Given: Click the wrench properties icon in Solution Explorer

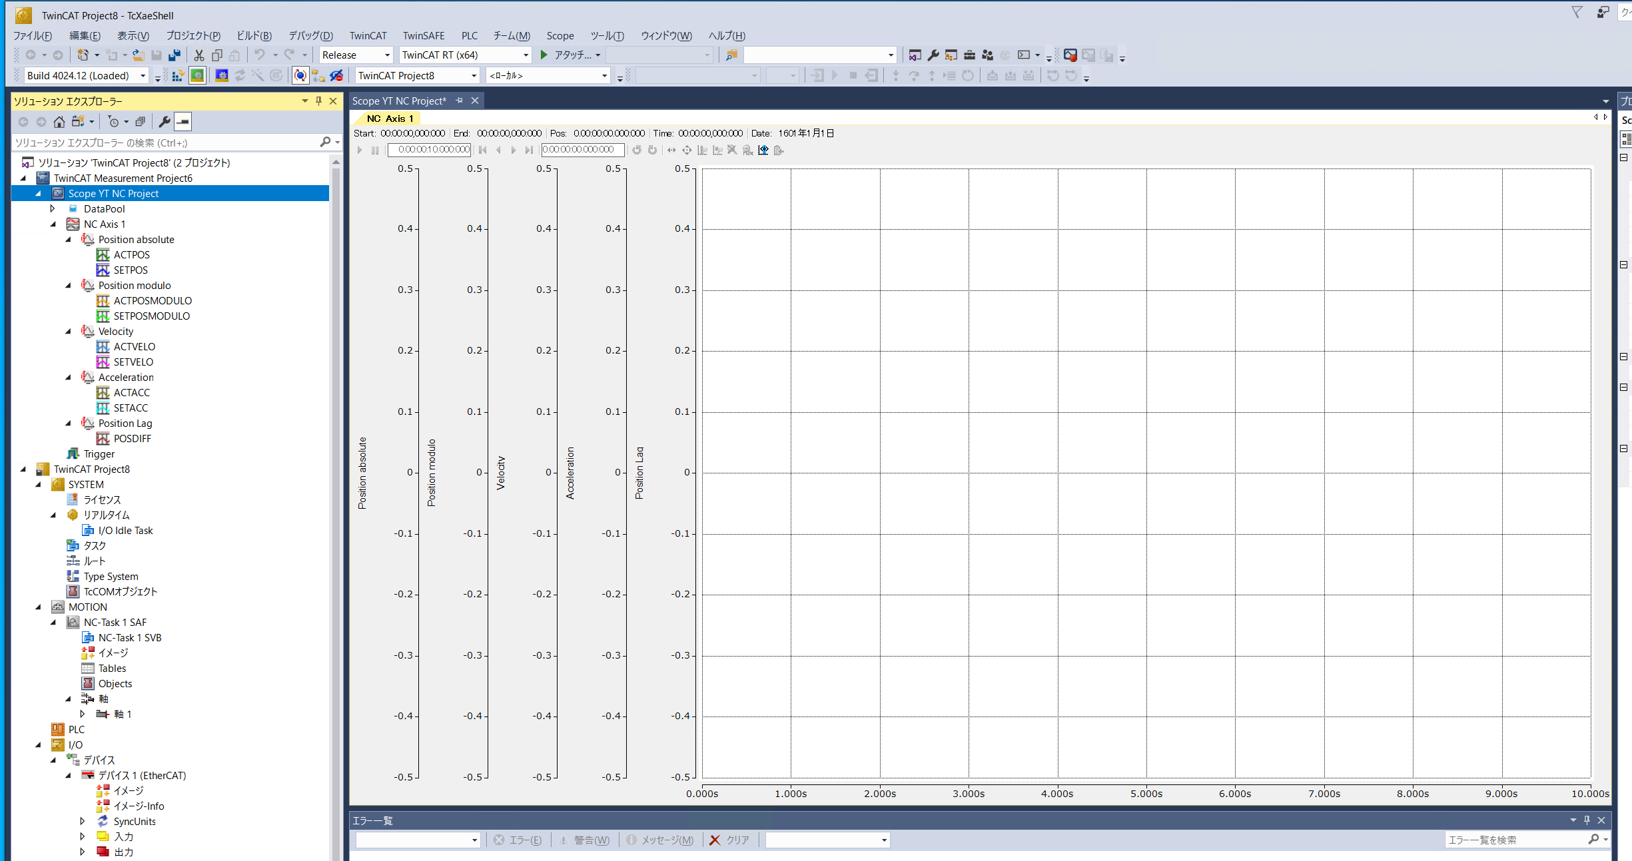Looking at the screenshot, I should pyautogui.click(x=164, y=122).
